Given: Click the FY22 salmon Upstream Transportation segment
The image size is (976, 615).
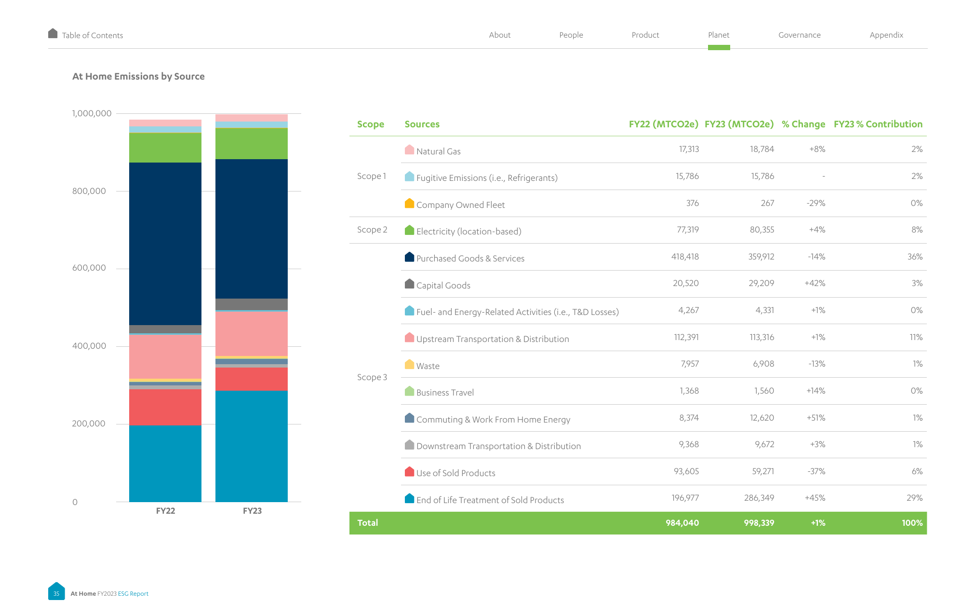Looking at the screenshot, I should click(x=165, y=356).
